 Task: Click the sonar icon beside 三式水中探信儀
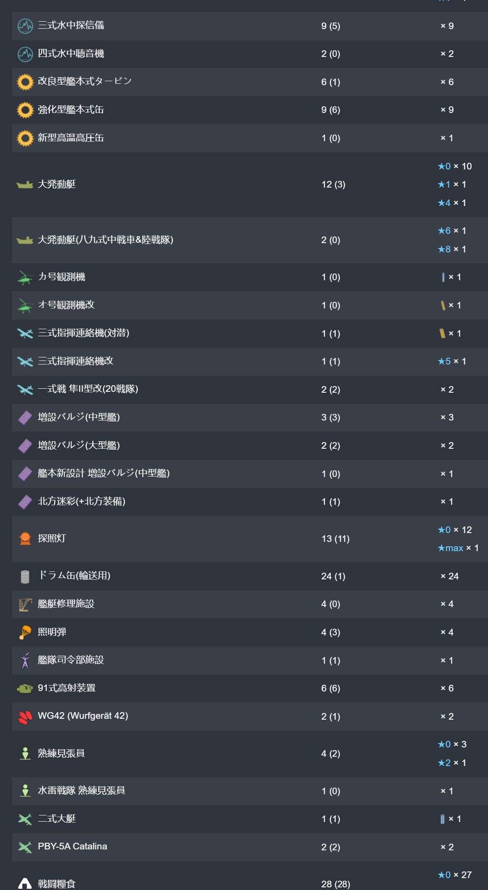(25, 26)
